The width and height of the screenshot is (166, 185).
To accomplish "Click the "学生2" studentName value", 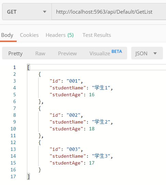I will [101, 122].
